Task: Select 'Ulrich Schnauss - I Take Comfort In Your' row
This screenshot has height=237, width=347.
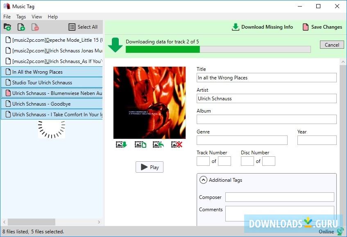Action: 52,114
